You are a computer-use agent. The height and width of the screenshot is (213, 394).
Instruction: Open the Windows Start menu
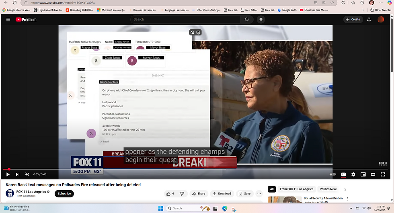point(160,208)
